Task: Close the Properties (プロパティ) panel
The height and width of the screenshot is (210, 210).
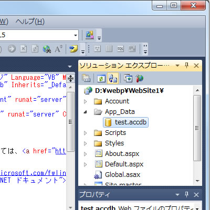Action: pyautogui.click(x=196, y=195)
